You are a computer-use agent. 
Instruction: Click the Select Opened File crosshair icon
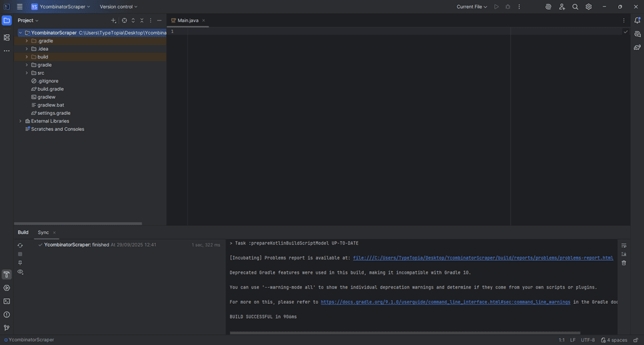(124, 21)
